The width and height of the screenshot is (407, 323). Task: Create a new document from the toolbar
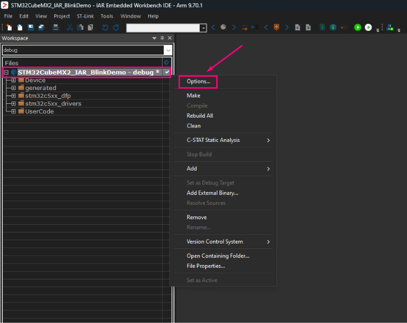click(9, 27)
